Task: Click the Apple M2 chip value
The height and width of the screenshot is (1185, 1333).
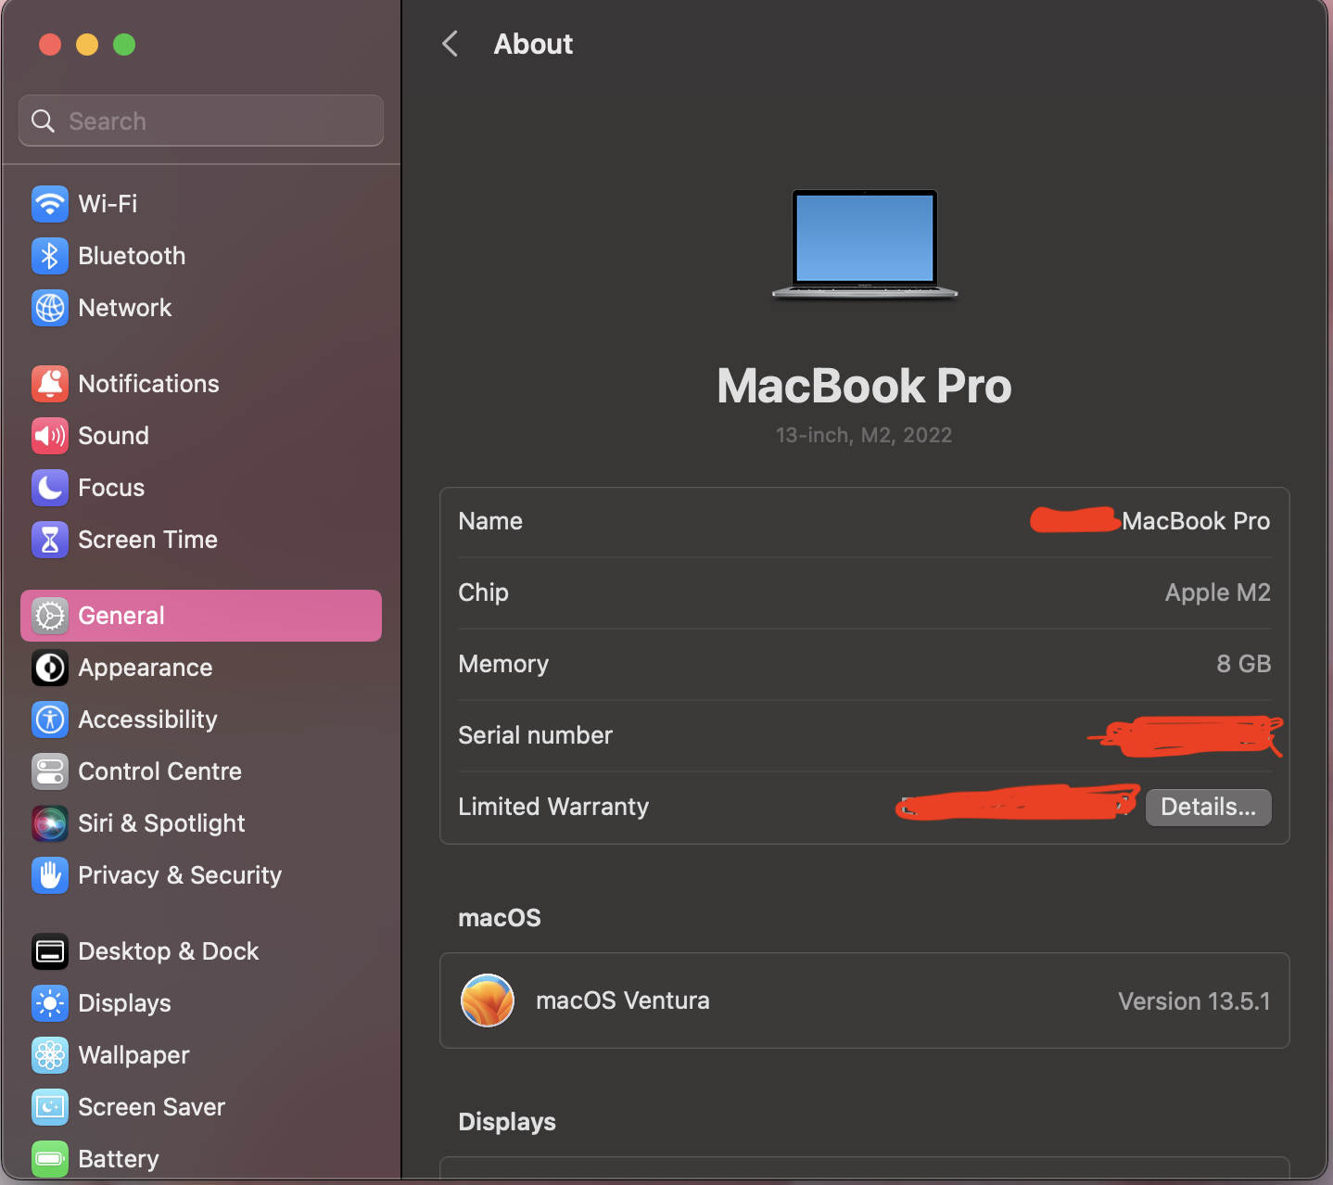Action: (x=1217, y=592)
